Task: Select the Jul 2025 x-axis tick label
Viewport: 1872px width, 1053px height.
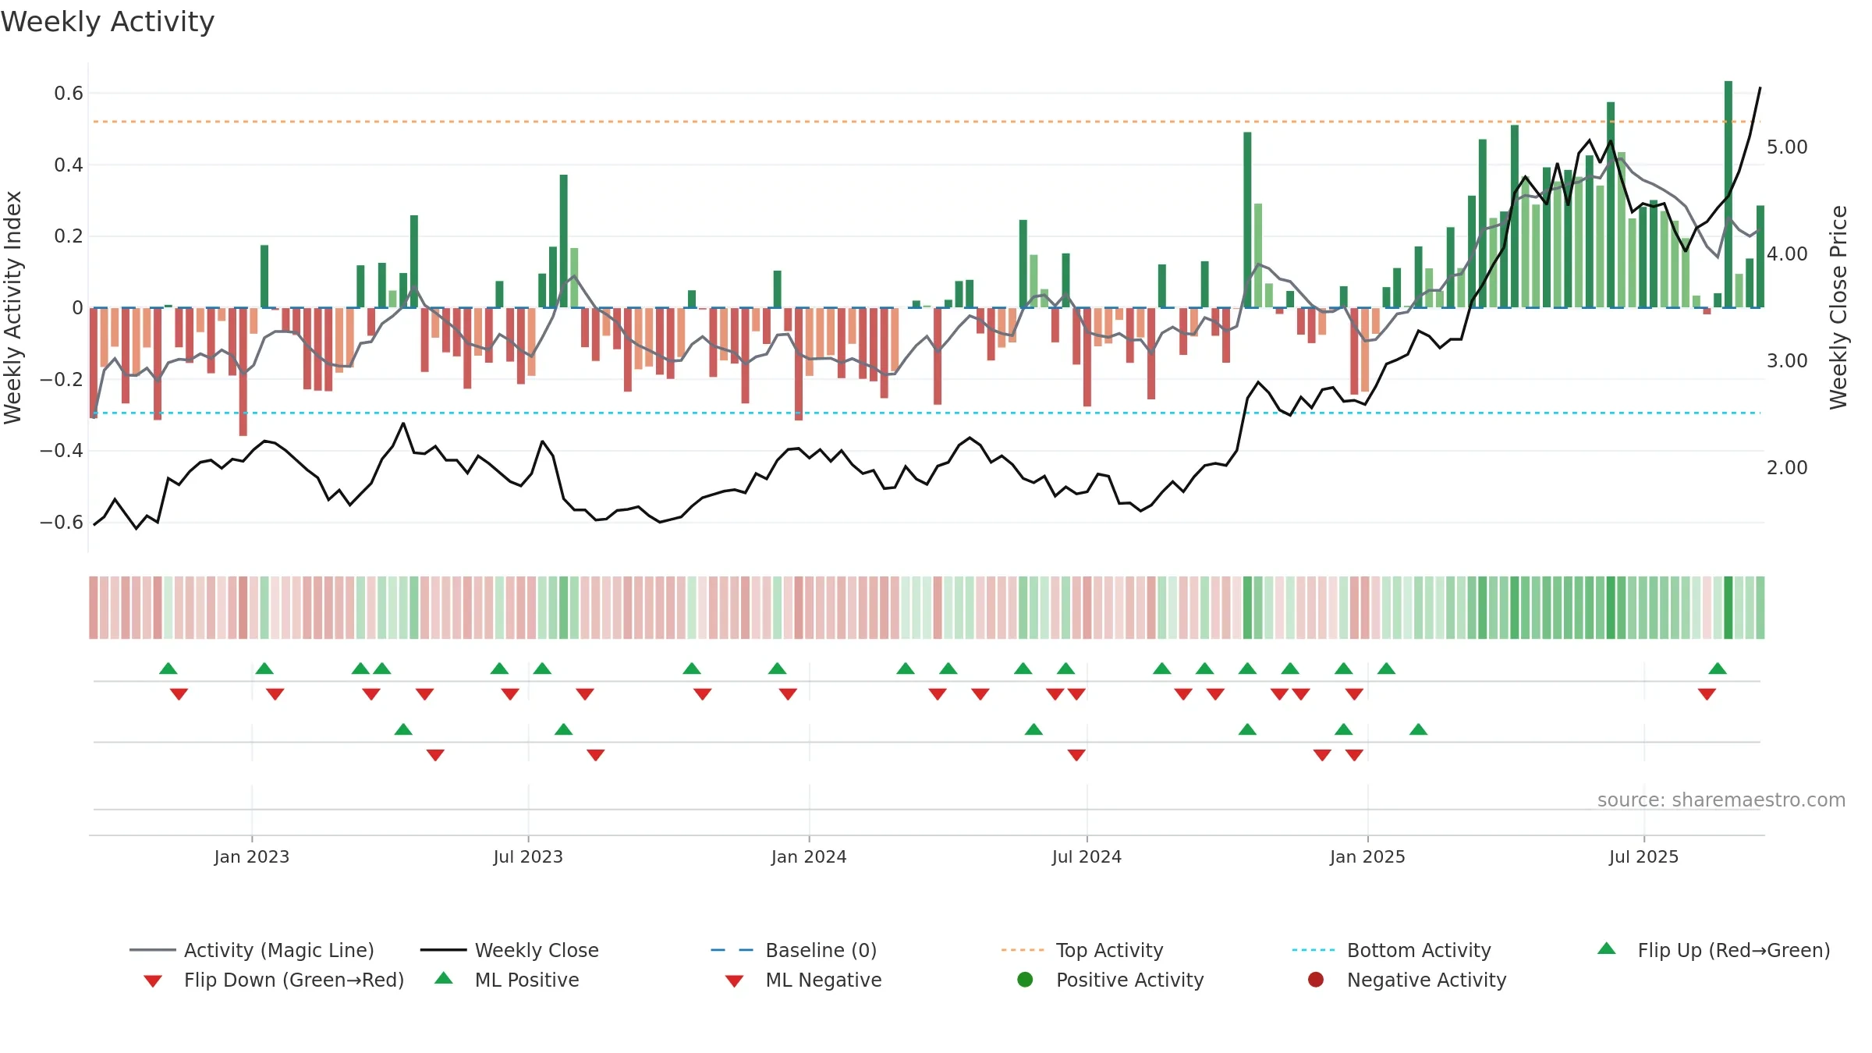Action: tap(1643, 857)
